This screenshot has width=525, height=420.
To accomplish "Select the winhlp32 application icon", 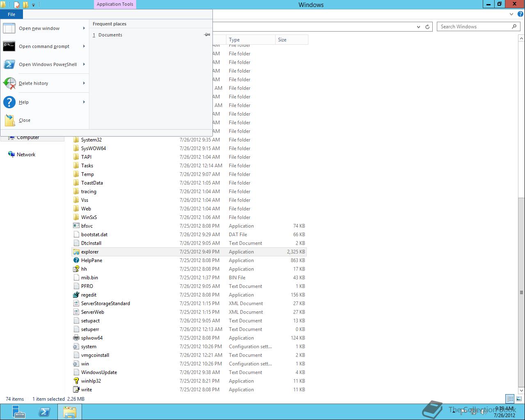I will (x=76, y=381).
